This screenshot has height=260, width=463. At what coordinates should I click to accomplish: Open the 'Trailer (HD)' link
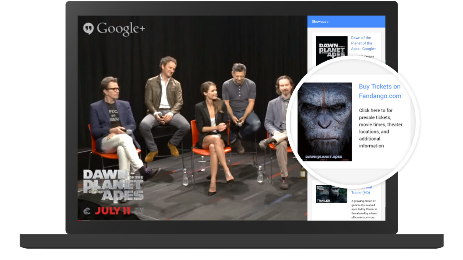360,192
